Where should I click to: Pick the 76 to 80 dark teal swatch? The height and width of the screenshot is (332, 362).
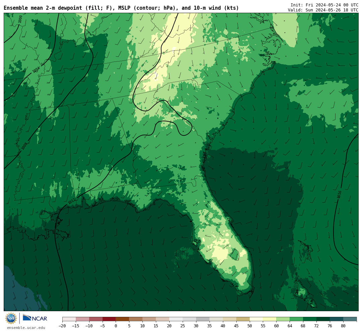[337, 319]
